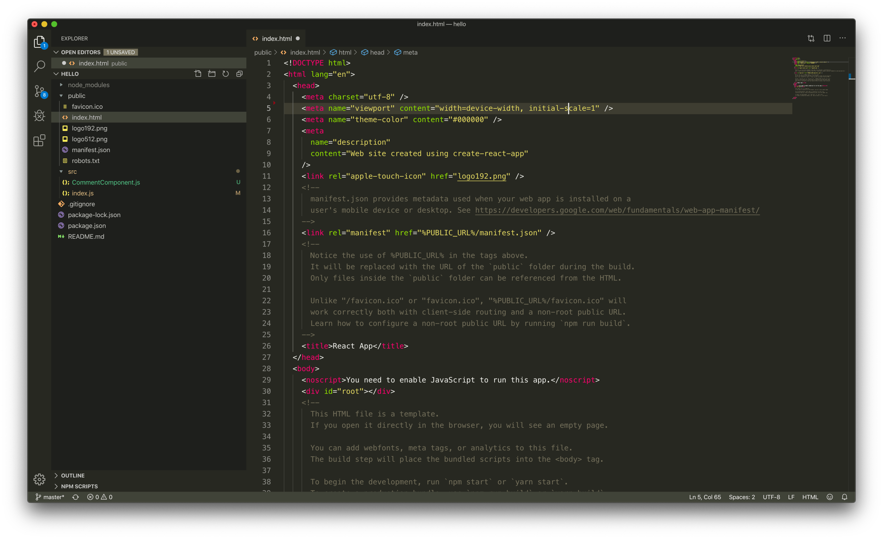This screenshot has height=539, width=883.
Task: Open the Search panel
Action: tap(39, 67)
